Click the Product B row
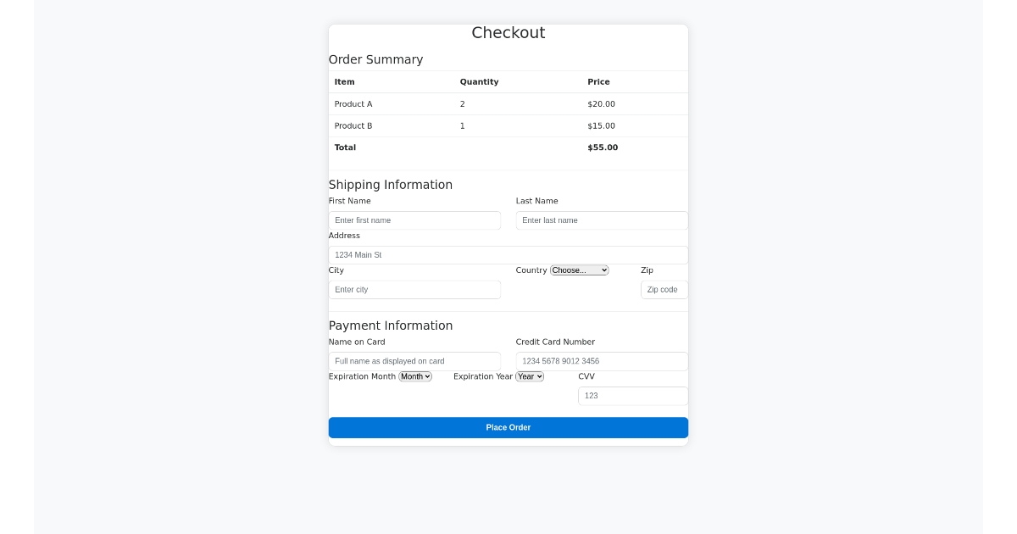This screenshot has height=534, width=1017. pyautogui.click(x=353, y=125)
